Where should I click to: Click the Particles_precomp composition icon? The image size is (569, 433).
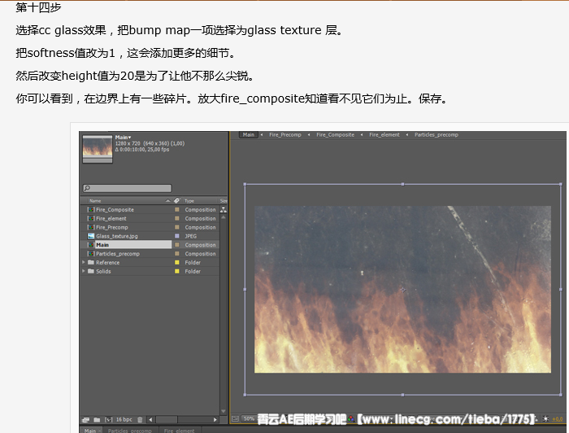point(91,254)
